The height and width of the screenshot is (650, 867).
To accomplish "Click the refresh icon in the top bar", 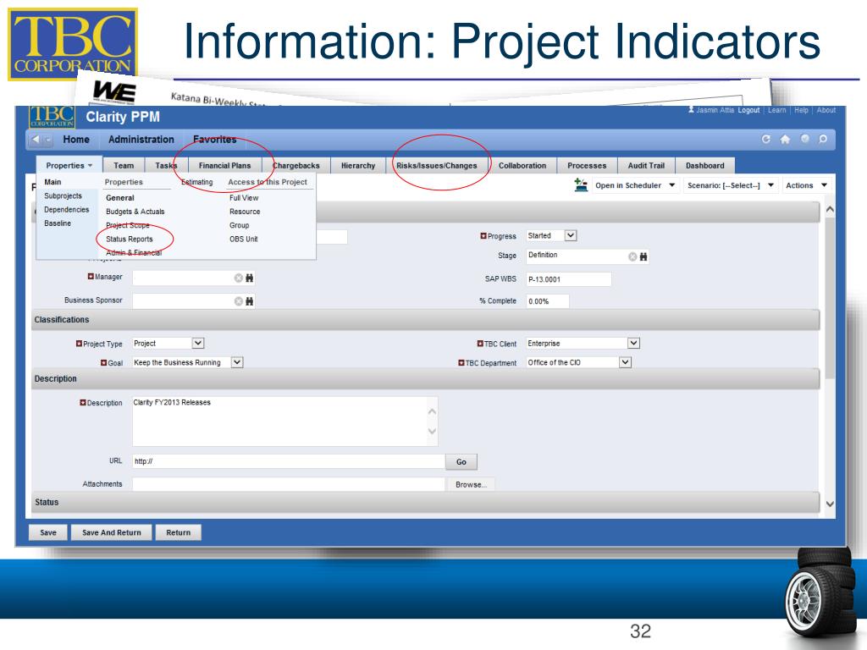I will [x=765, y=140].
